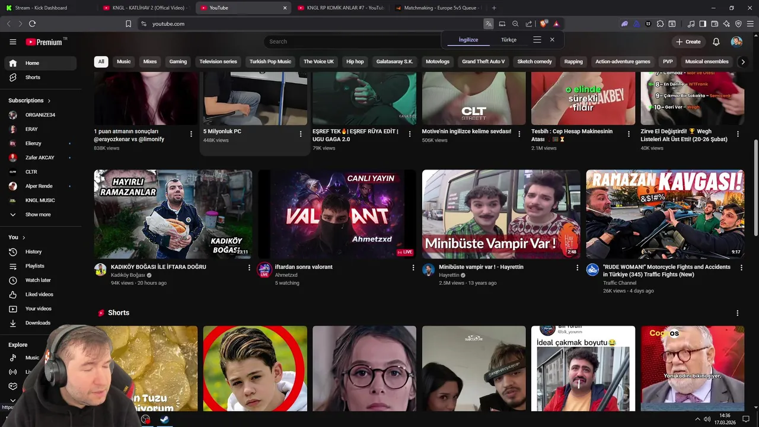The image size is (759, 427).
Task: Click the YouTube Premium logo
Action: click(x=44, y=42)
